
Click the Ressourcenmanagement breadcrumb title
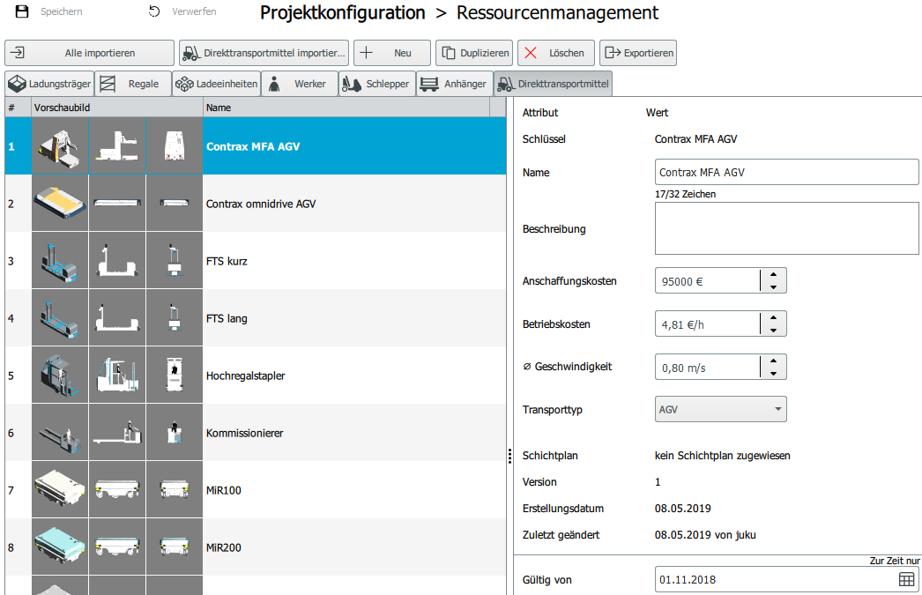click(x=557, y=12)
